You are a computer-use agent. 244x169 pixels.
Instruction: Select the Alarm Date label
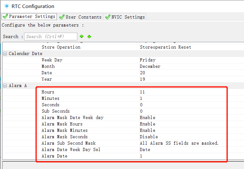pos(54,156)
